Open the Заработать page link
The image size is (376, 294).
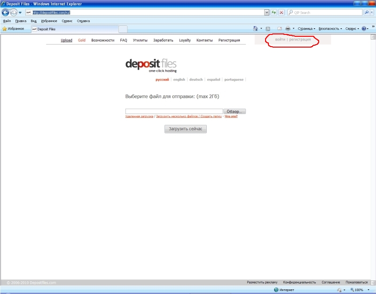[x=163, y=40]
